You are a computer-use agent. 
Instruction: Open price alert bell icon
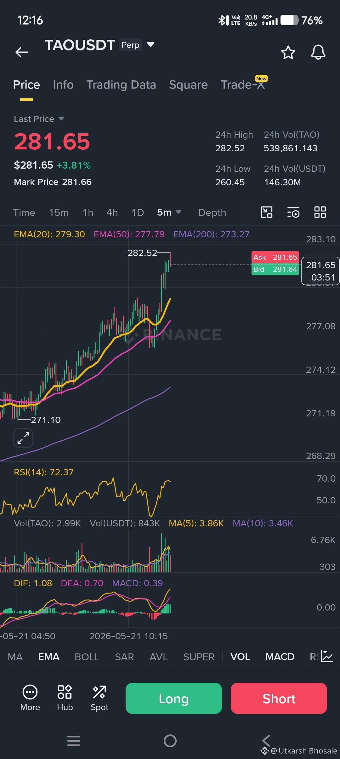pyautogui.click(x=318, y=52)
